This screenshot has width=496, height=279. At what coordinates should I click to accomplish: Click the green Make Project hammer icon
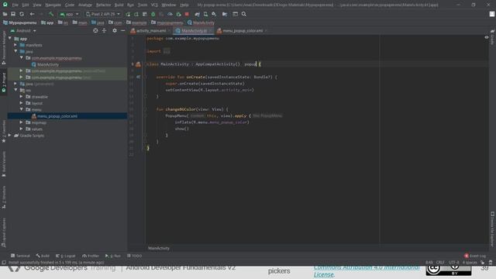(51, 14)
